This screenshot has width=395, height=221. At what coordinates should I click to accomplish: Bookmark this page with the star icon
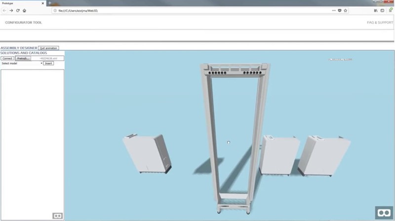click(x=346, y=10)
